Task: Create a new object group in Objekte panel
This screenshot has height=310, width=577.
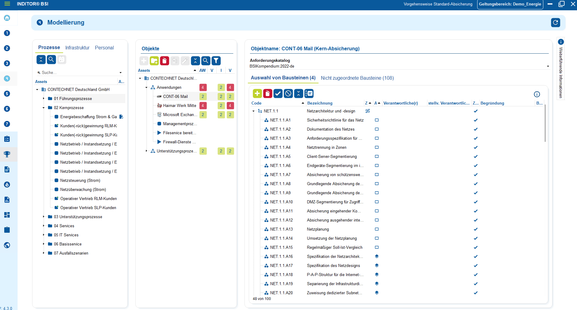Action: pos(154,61)
